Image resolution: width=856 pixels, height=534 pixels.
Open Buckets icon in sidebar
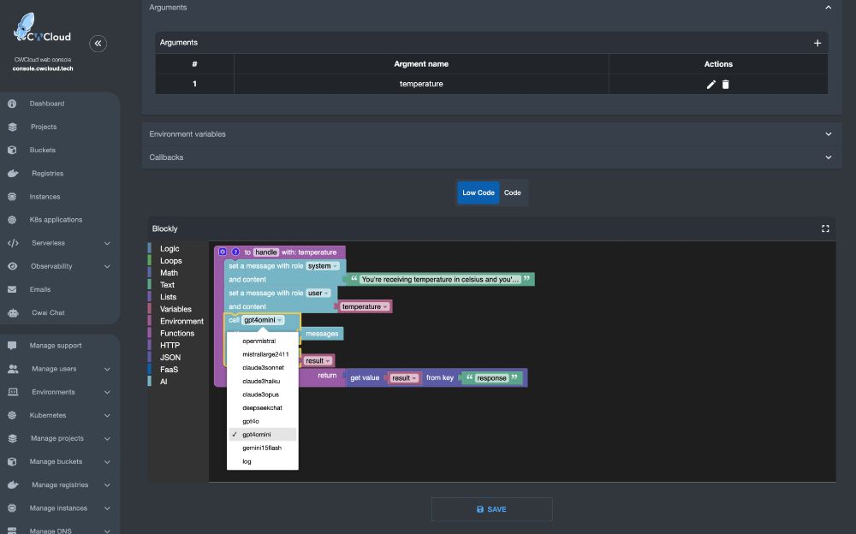pyautogui.click(x=12, y=150)
